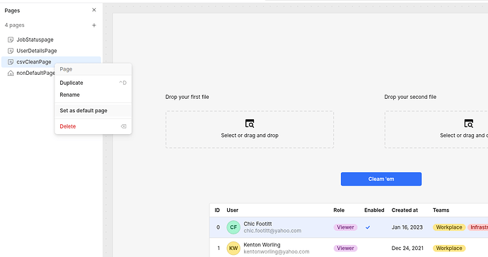The image size is (488, 257).
Task: Toggle the Enabled checkmark for Chic Footitt
Action: pos(368,227)
